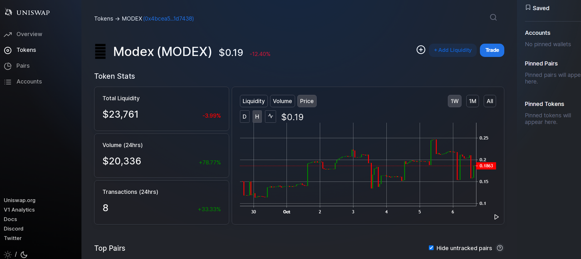Open the V1 Analytics link
The image size is (581, 259).
(19, 210)
